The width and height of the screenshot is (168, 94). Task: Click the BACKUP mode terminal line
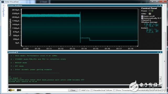[19, 63]
